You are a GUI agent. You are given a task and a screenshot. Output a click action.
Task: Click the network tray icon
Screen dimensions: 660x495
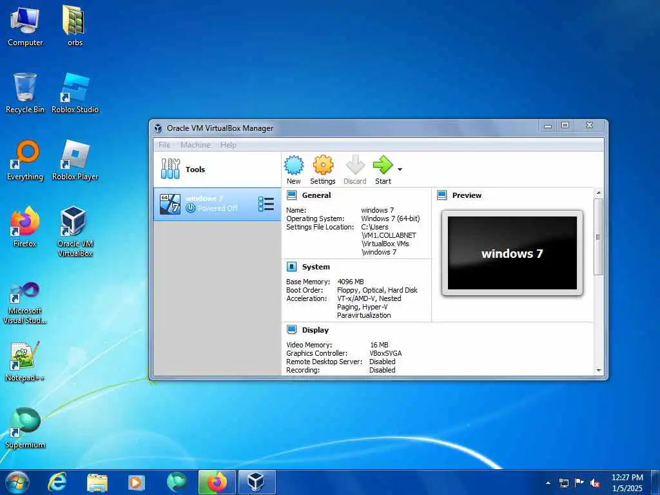[x=563, y=483]
